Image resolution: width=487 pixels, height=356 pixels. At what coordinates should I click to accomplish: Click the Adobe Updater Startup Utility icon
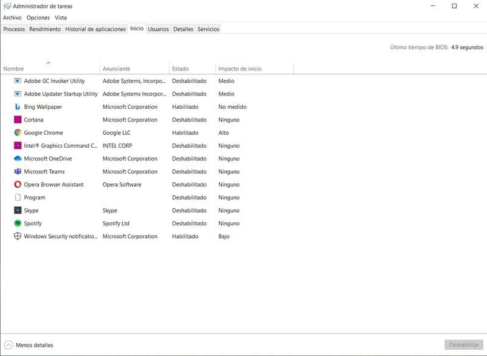(18, 94)
